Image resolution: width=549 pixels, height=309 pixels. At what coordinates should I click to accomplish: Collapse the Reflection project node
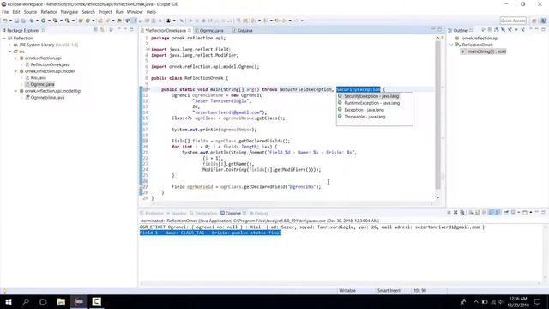pyautogui.click(x=4, y=38)
